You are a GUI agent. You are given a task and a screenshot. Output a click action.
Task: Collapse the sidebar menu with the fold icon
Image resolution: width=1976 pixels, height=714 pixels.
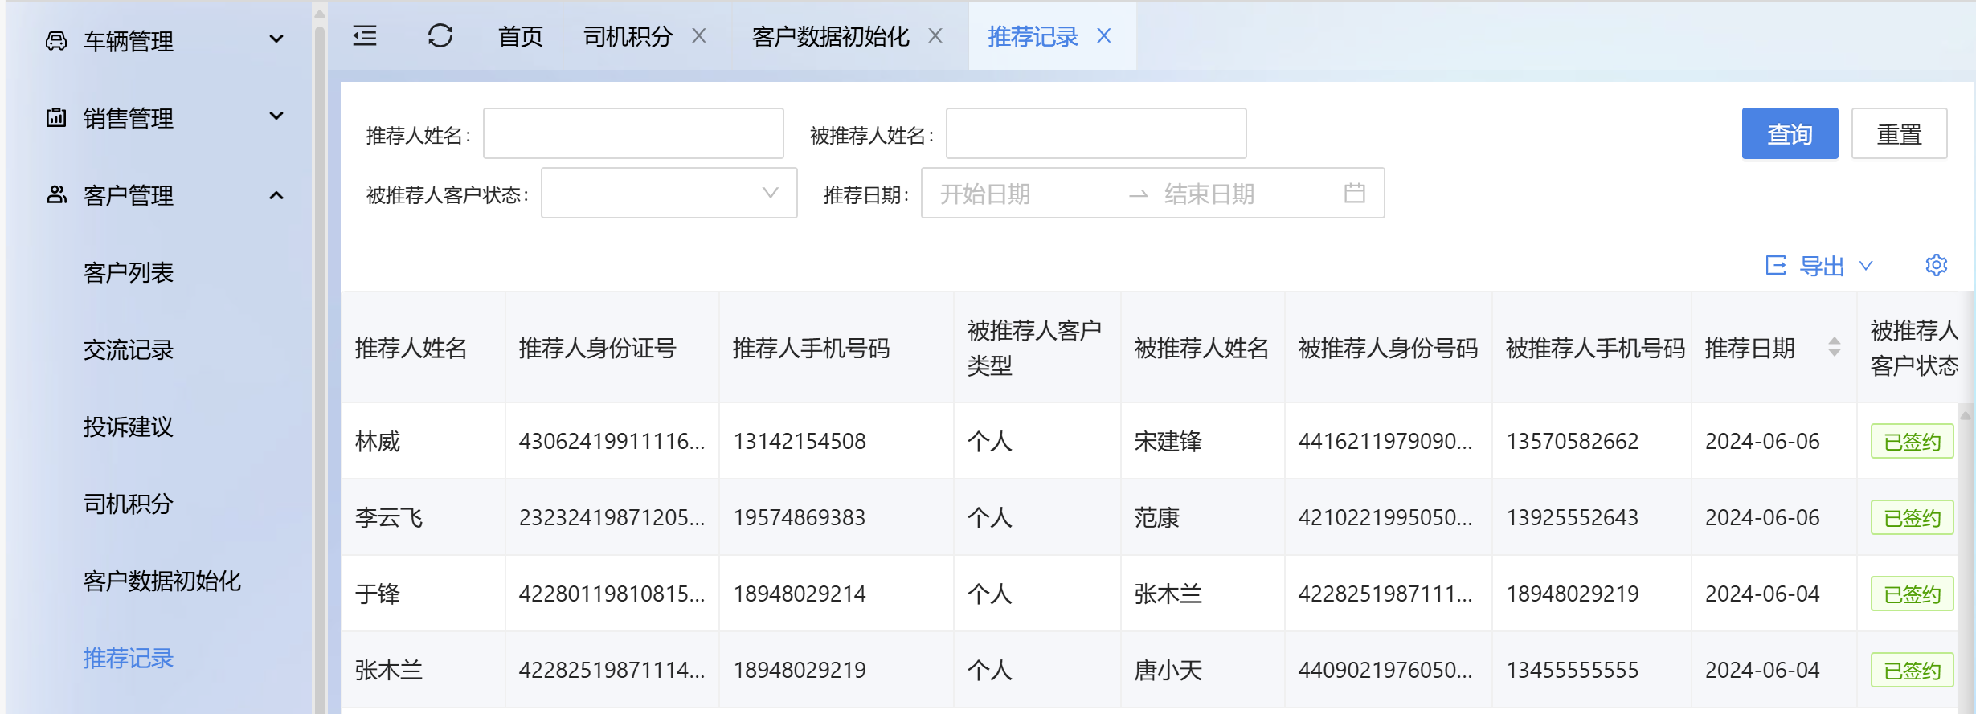pyautogui.click(x=365, y=36)
